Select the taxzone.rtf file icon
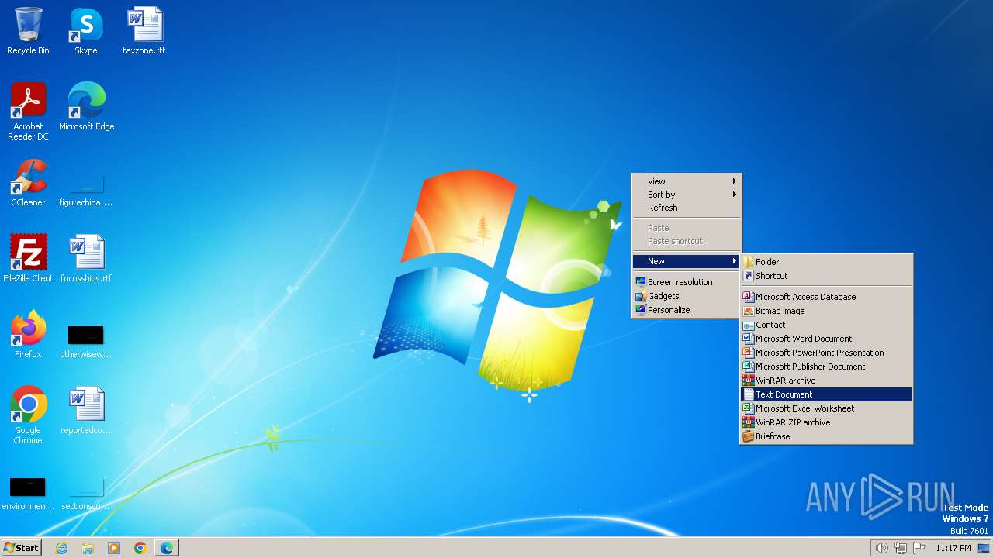Viewport: 993px width, 558px height. click(144, 32)
